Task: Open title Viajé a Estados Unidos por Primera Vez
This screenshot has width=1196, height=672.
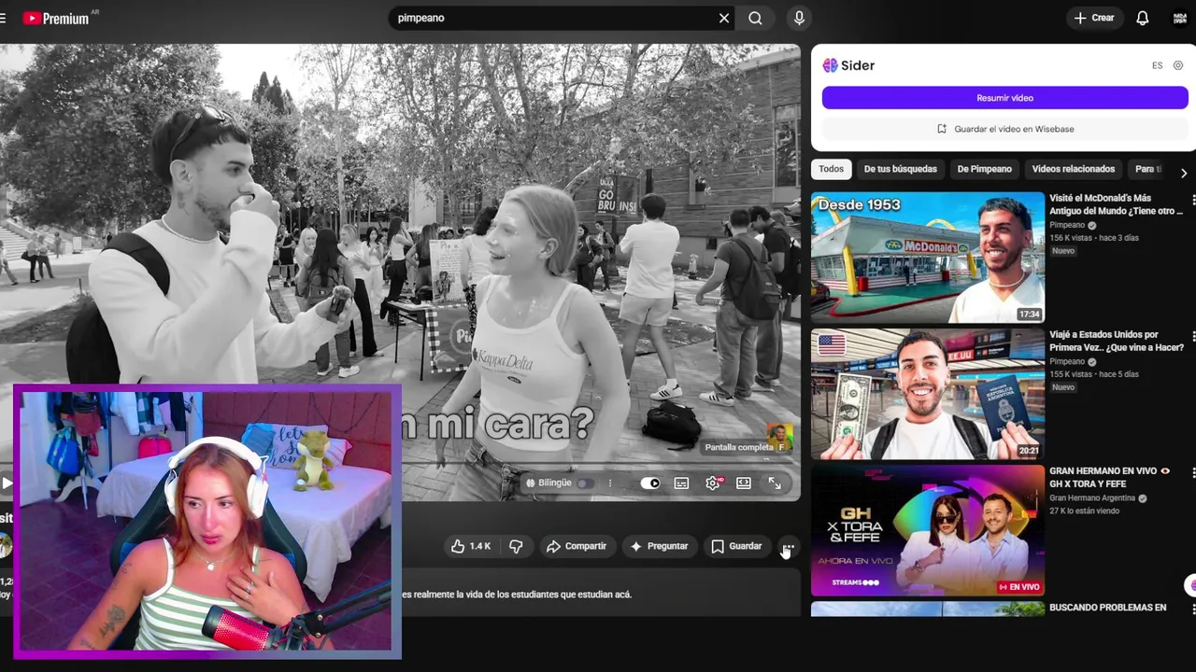Action: 1117,341
